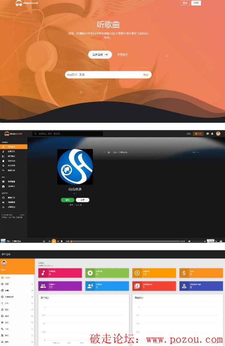Image resolution: width=225 pixels, height=346 pixels.
Task: Seek within the song progress bar
Action: [x=126, y=241]
